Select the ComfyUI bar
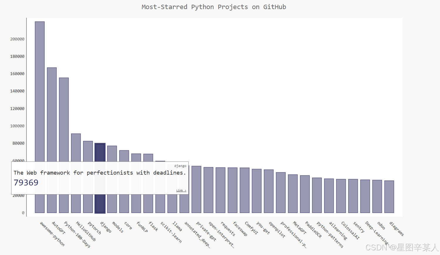Viewport: 440px width, 255px height. tap(245, 190)
